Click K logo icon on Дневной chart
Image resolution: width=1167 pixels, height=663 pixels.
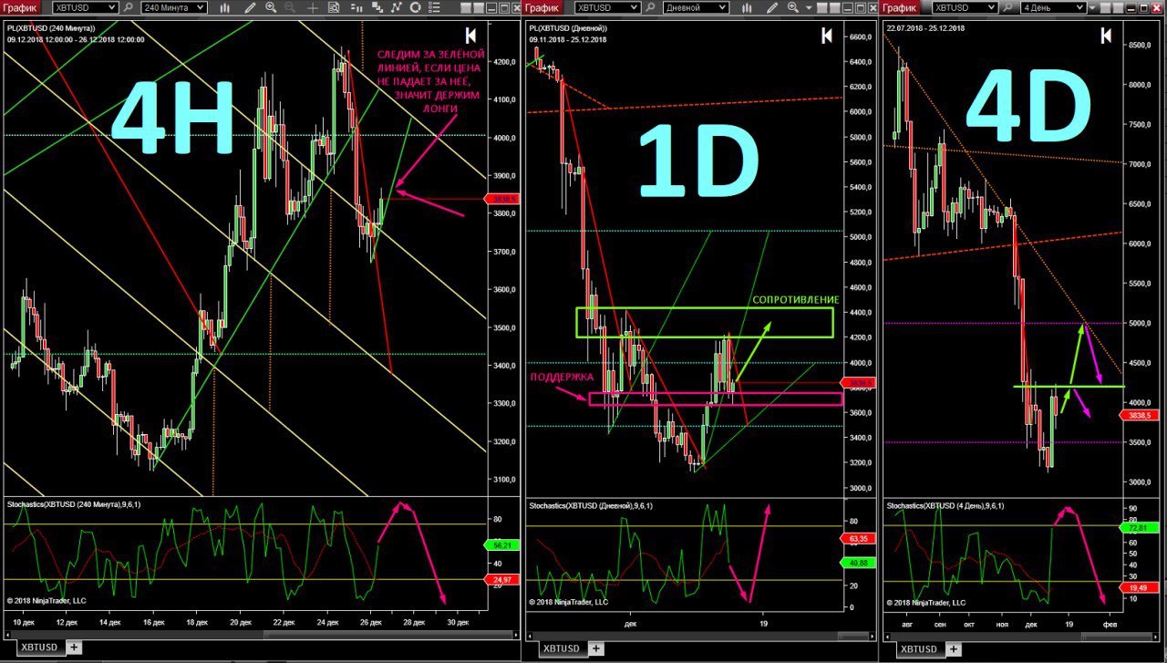tap(826, 36)
